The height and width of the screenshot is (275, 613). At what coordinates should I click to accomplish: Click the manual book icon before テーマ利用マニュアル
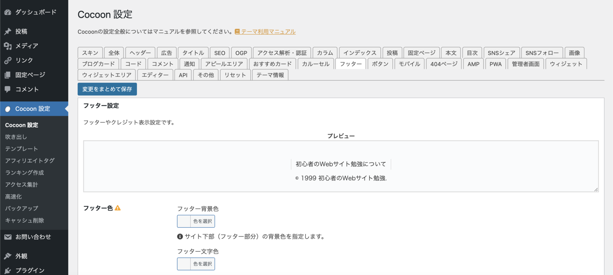(x=237, y=32)
